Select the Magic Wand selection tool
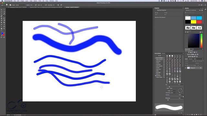207x116 pixels. point(4,12)
